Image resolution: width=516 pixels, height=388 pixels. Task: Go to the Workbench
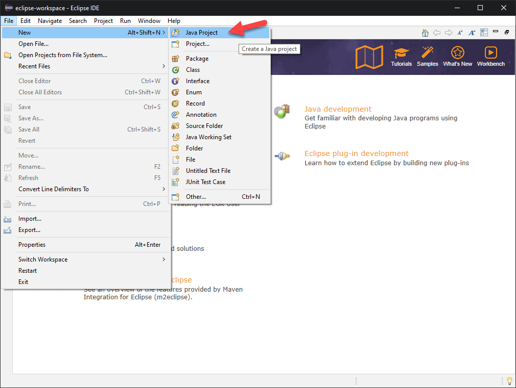pyautogui.click(x=490, y=57)
